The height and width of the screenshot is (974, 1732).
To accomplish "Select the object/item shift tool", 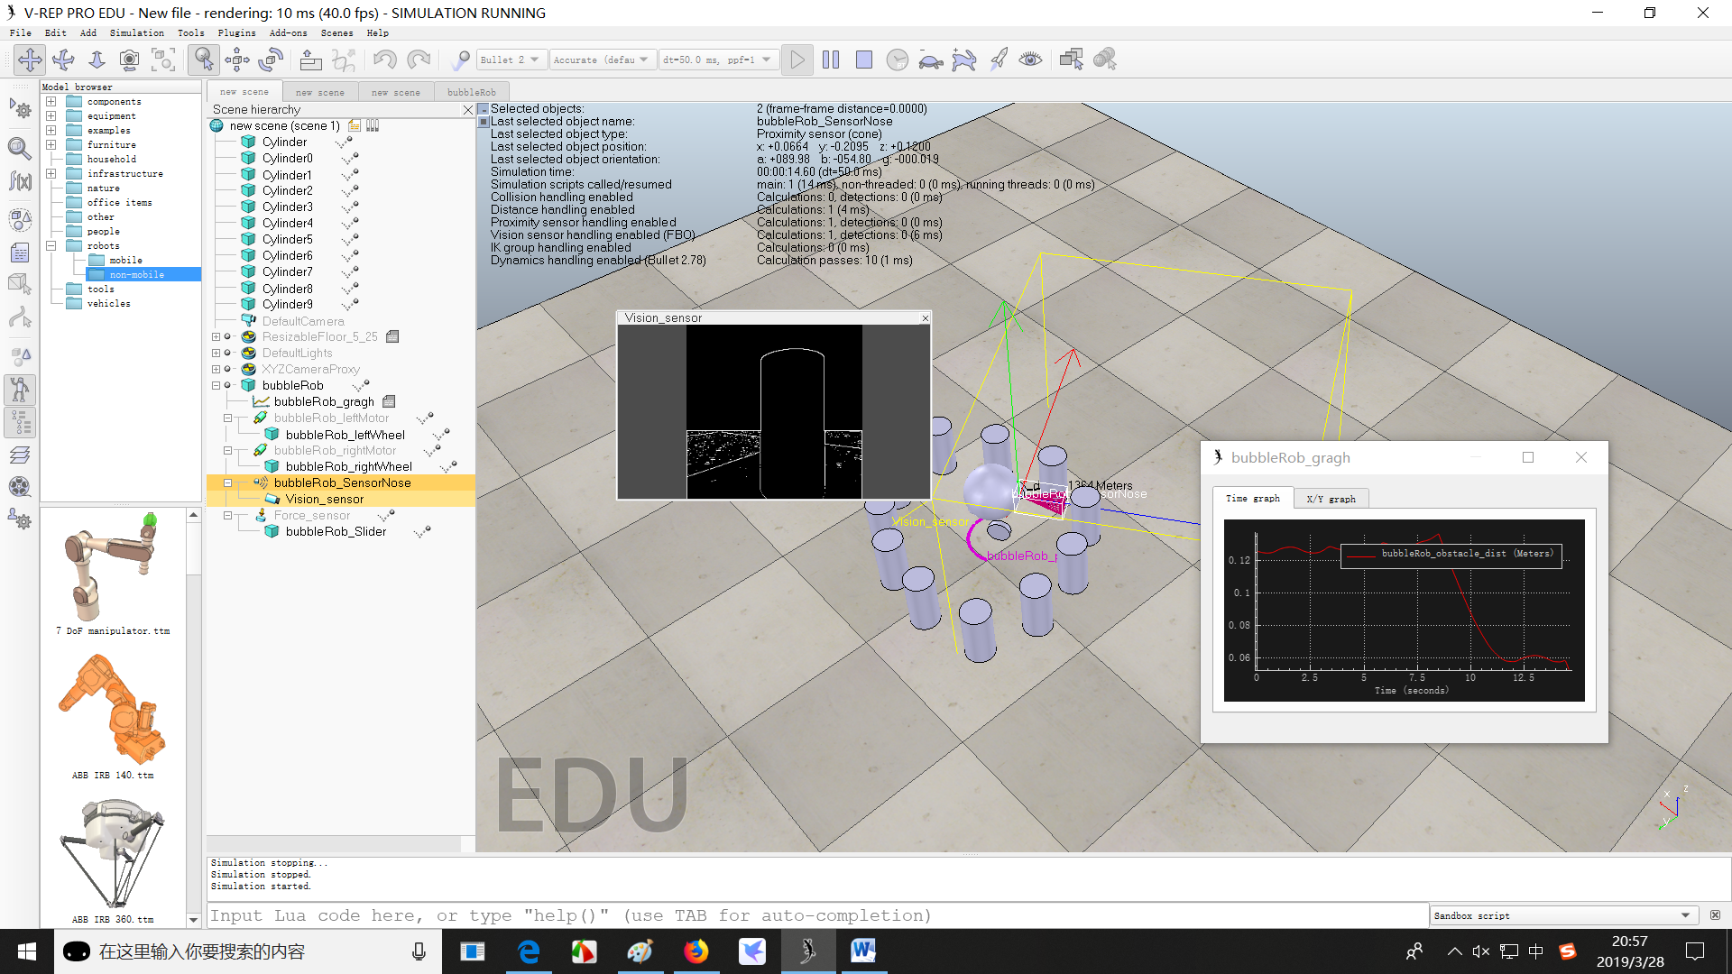I will tap(237, 60).
